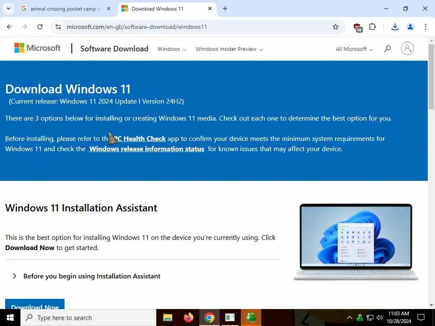Open Microsoft site search magnifier
435x326 pixels.
pos(387,49)
